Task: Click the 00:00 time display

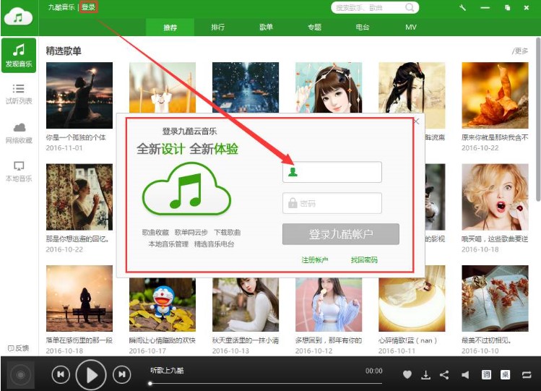Action: [x=374, y=371]
